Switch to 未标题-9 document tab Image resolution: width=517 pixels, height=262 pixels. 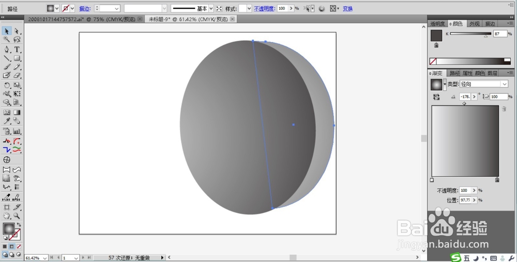(188, 20)
